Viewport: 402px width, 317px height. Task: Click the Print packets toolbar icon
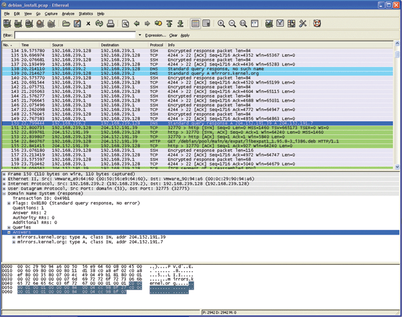coord(111,23)
